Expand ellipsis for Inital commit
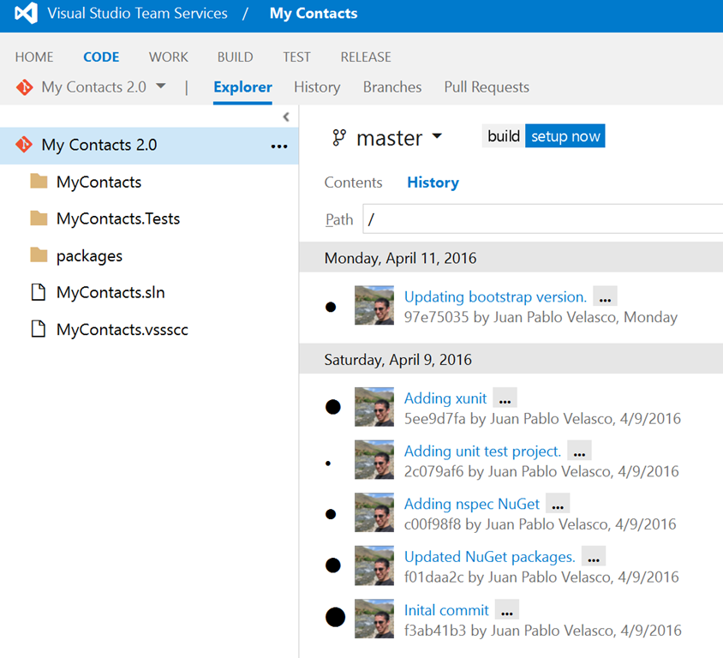The image size is (723, 658). point(507,611)
